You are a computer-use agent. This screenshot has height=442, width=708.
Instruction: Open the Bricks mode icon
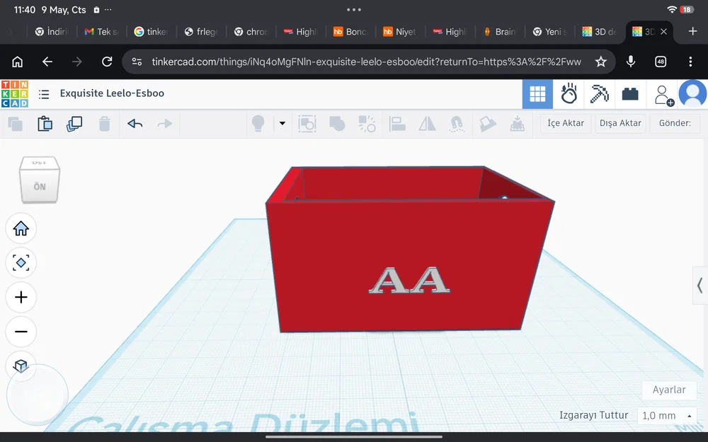[x=630, y=94]
